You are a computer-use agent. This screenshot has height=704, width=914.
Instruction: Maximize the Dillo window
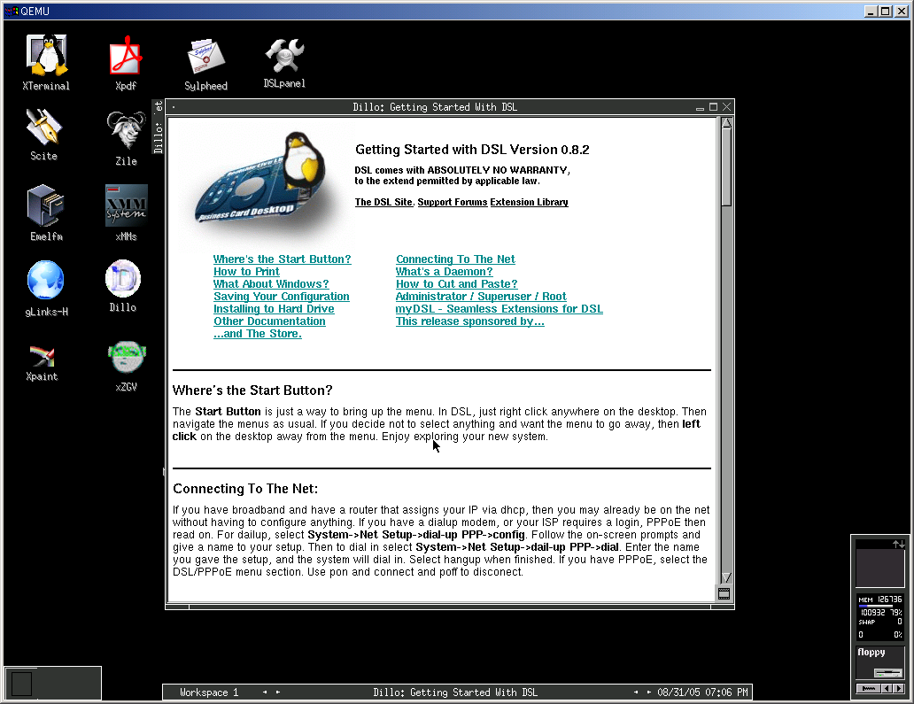click(713, 107)
